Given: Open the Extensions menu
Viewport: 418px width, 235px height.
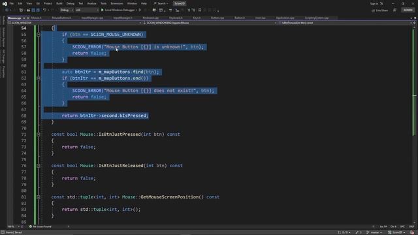Looking at the screenshot, I should click(117, 3).
